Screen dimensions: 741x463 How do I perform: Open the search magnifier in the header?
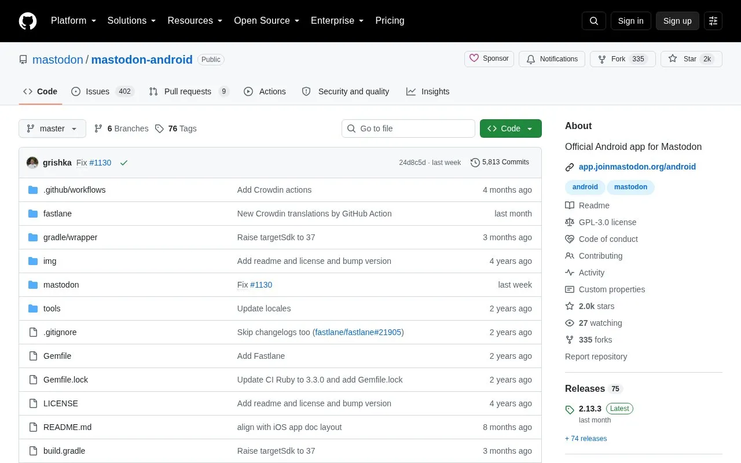click(x=594, y=21)
